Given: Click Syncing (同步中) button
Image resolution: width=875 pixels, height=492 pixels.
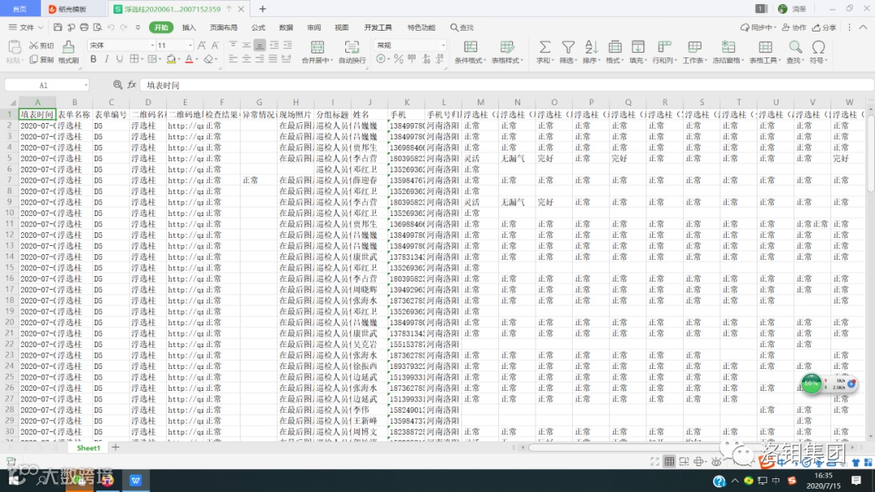Looking at the screenshot, I should click(x=758, y=28).
